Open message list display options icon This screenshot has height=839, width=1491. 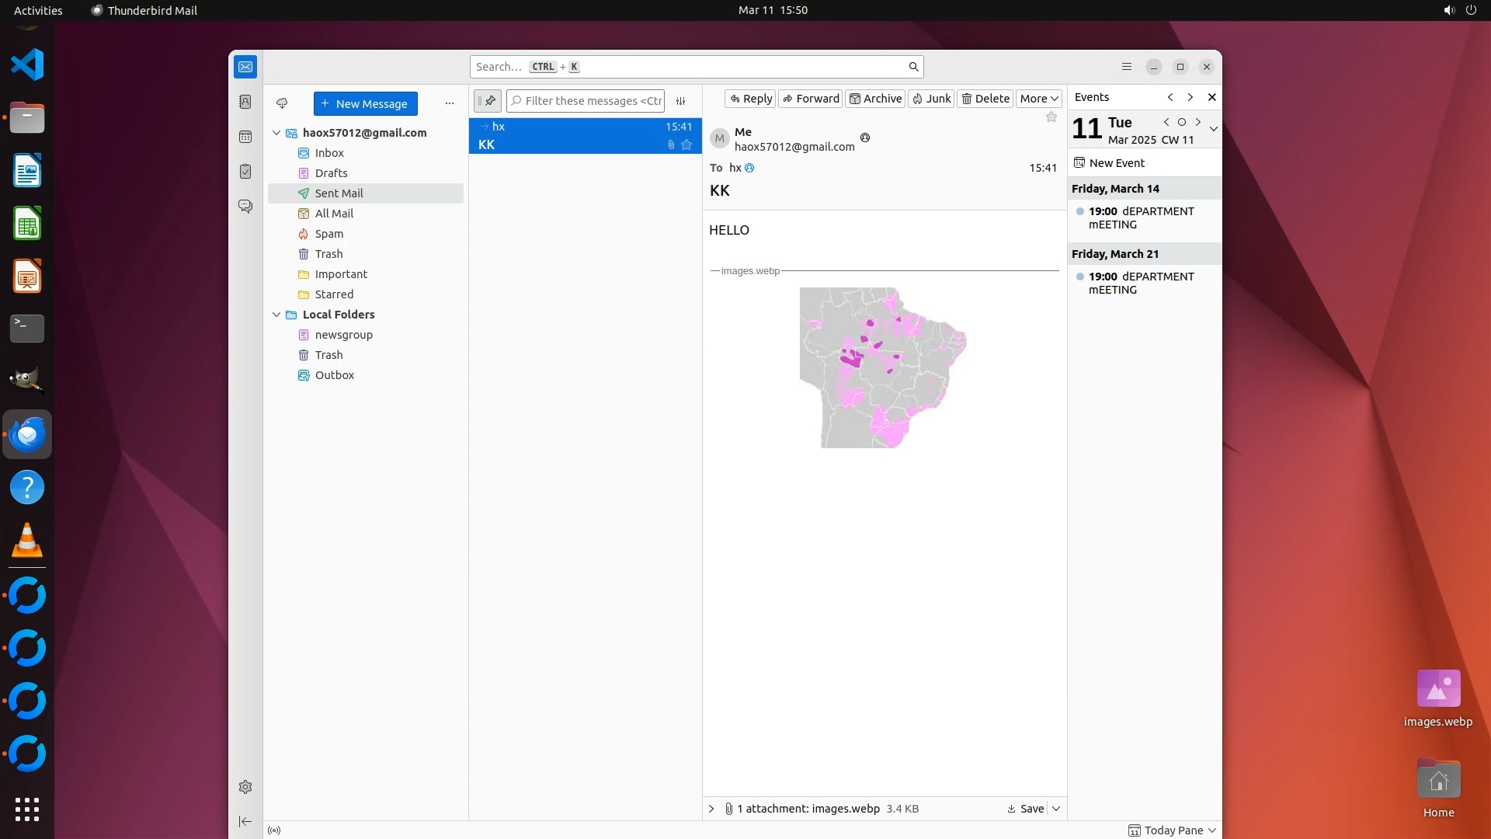(681, 101)
